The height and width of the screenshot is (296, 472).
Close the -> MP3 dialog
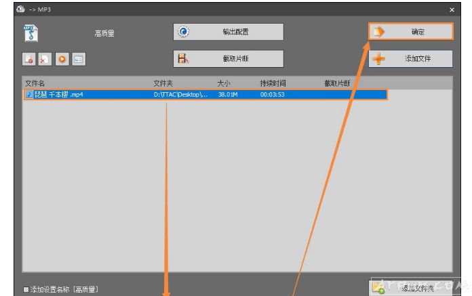point(452,10)
